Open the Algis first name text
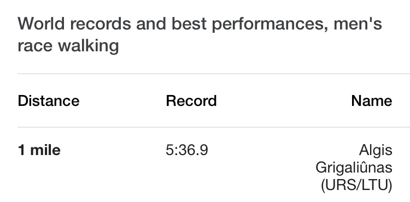The height and width of the screenshot is (202, 410). tap(376, 151)
